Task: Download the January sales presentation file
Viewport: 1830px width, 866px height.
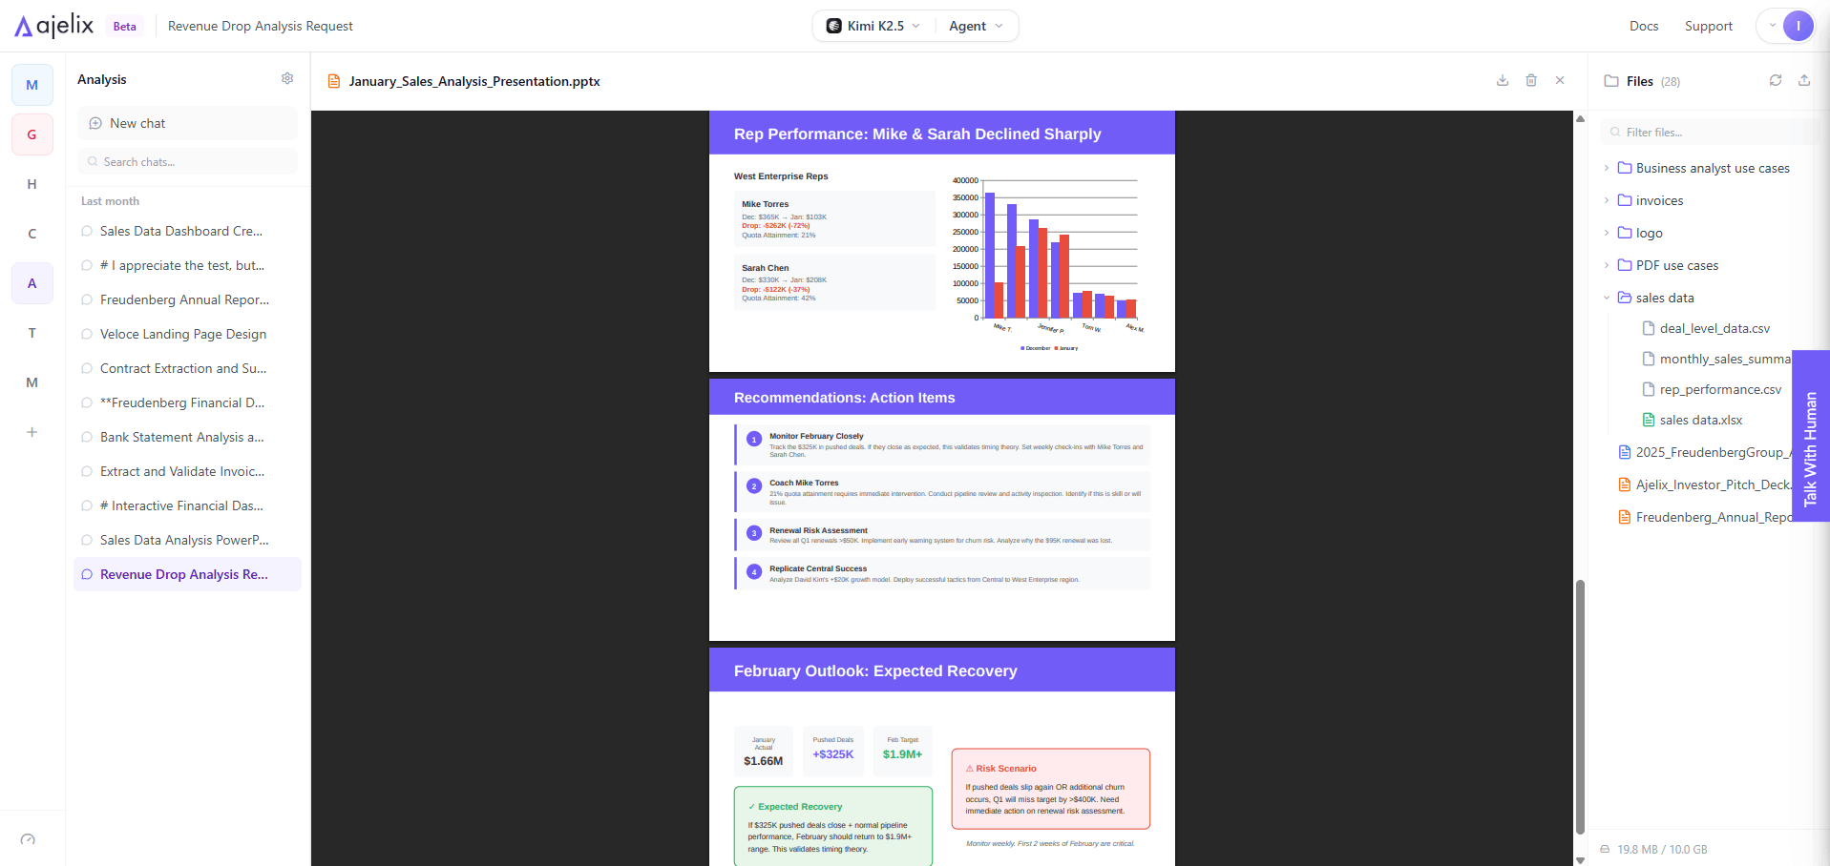Action: coord(1502,81)
